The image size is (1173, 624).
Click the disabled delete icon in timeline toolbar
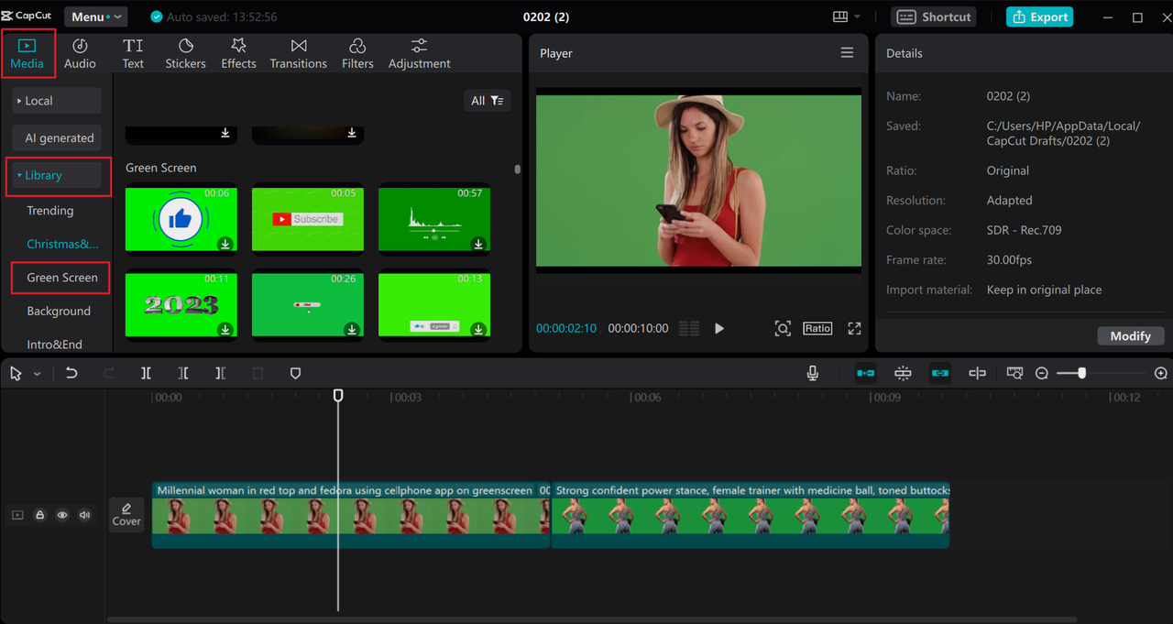click(x=258, y=373)
